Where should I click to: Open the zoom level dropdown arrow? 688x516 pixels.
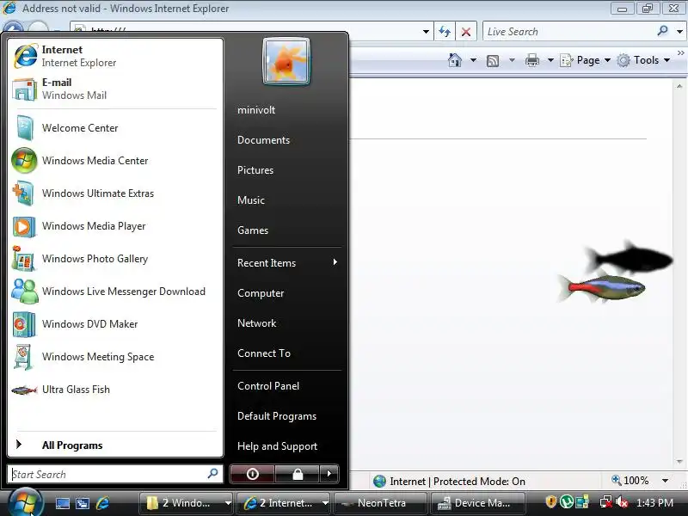(x=665, y=481)
